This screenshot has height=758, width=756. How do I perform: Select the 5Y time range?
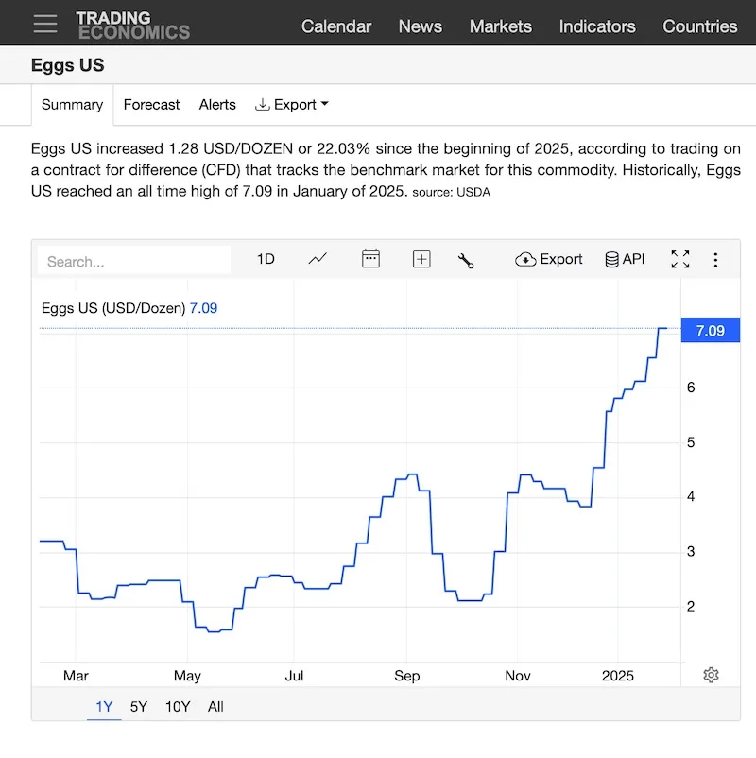pos(138,707)
